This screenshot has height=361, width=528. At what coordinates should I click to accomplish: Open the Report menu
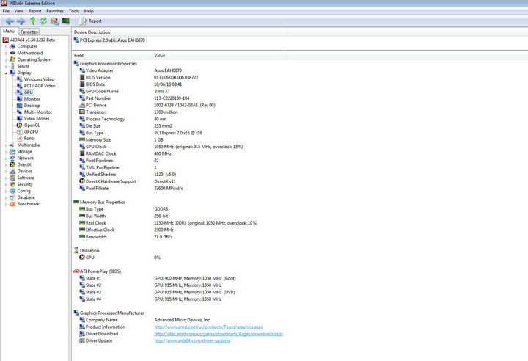35,11
